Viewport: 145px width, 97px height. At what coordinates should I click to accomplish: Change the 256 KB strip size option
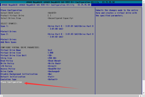point(52,58)
